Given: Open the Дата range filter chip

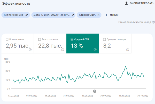Looking at the screenshot, I should (52, 15).
